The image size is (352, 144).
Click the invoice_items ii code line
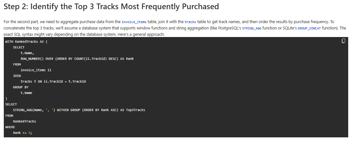pos(36,70)
